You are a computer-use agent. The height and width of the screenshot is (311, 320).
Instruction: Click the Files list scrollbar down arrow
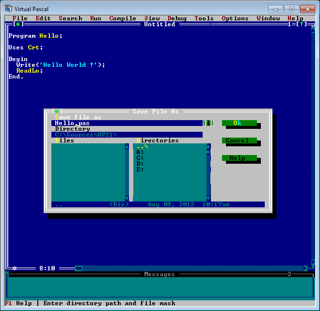pos(127,199)
